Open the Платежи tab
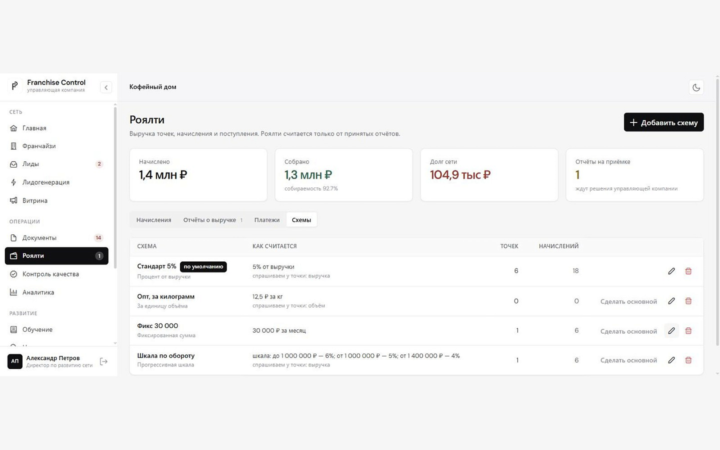This screenshot has height=450, width=720. (267, 220)
